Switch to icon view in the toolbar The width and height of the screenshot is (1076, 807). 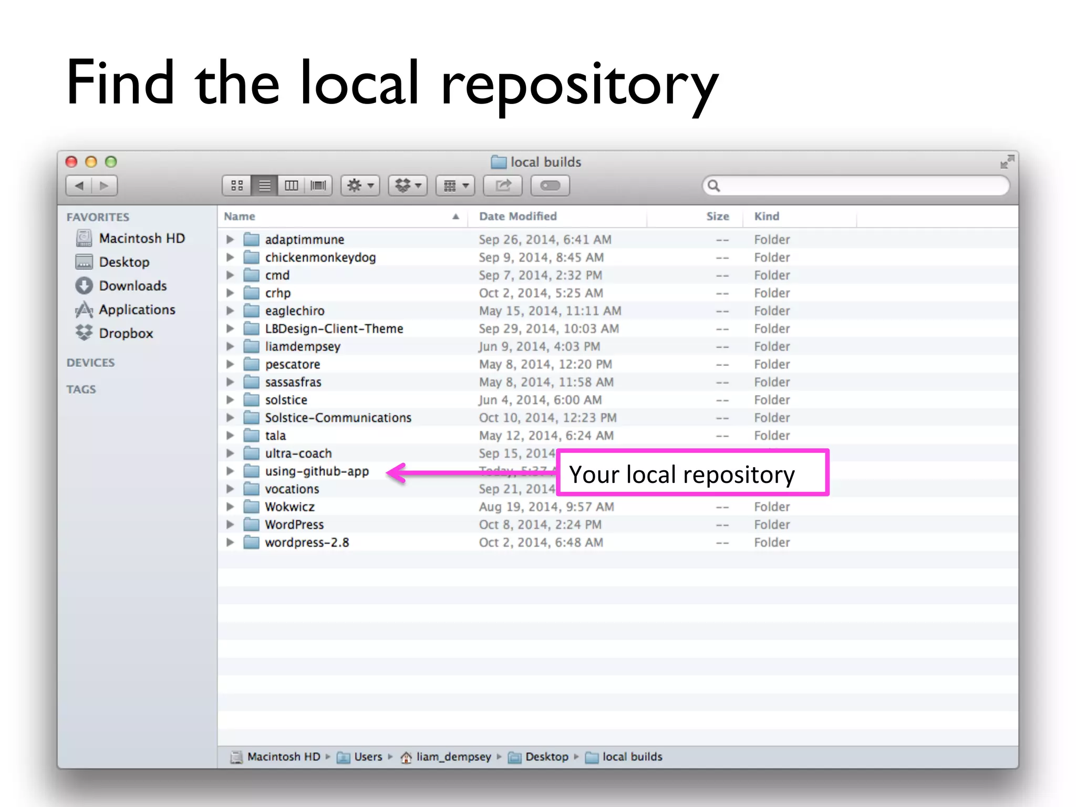[x=237, y=185]
